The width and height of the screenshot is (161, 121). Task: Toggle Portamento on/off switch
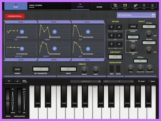(x=133, y=27)
